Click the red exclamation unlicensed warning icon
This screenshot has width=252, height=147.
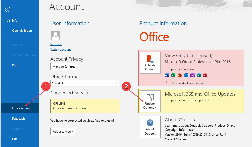pyautogui.click(x=167, y=83)
